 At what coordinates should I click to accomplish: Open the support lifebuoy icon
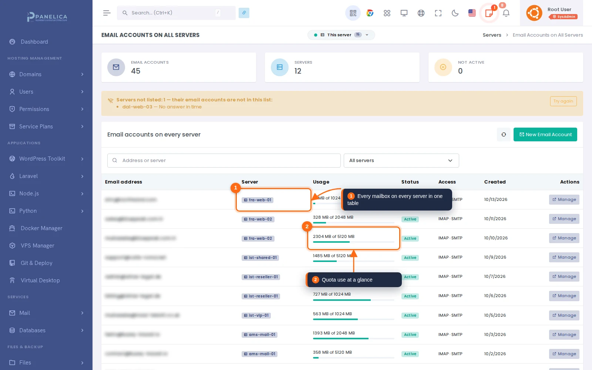coord(421,13)
